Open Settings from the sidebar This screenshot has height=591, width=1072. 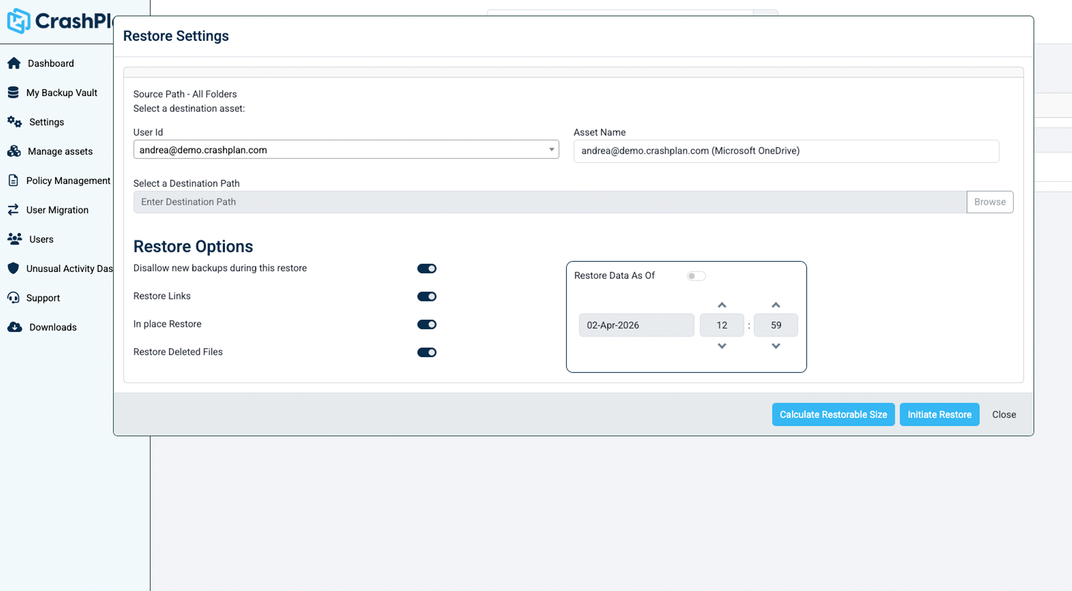click(47, 122)
